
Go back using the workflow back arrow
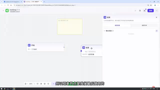coord(3,10)
